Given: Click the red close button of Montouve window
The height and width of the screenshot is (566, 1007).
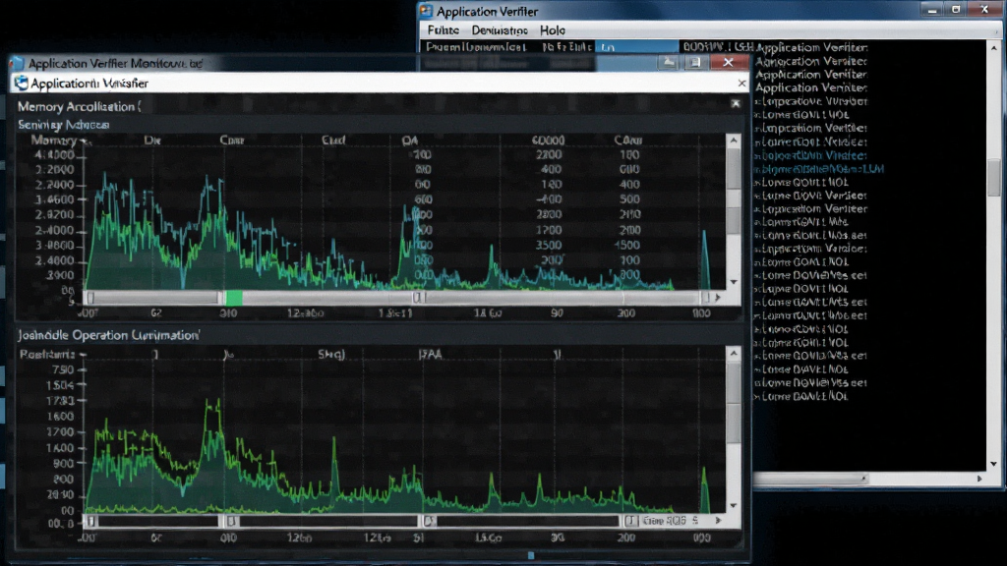Looking at the screenshot, I should tap(728, 62).
